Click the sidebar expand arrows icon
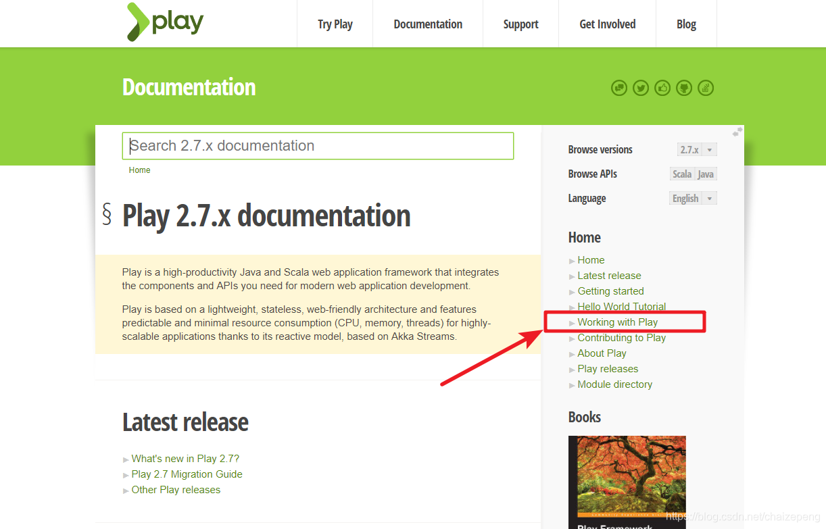 pos(737,132)
